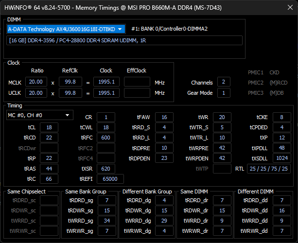Expand the MC #0, CH #0 dropdown

pos(40,115)
